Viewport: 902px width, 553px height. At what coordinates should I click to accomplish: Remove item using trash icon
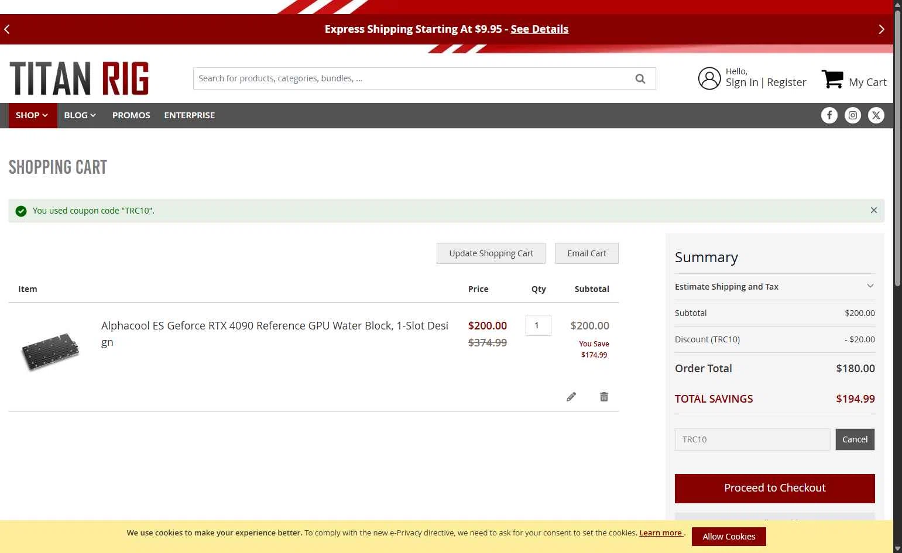point(604,397)
